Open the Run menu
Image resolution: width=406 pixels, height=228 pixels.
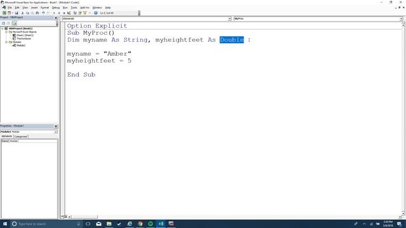point(65,8)
